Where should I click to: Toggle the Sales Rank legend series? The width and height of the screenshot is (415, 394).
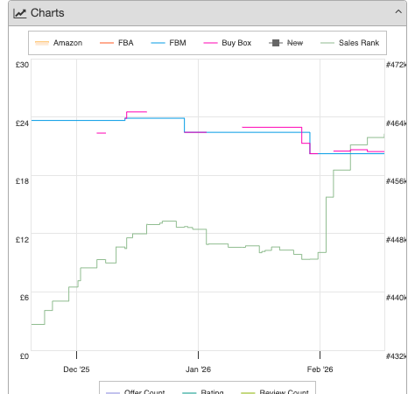(x=350, y=43)
